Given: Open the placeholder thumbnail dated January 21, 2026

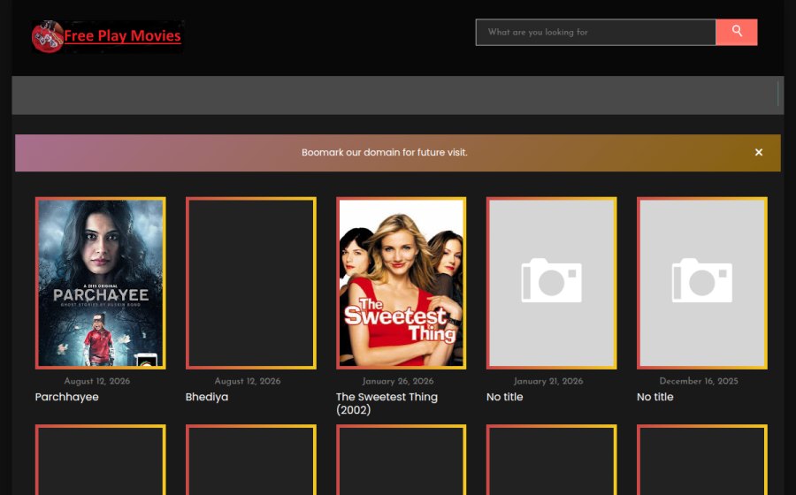Looking at the screenshot, I should (x=551, y=283).
